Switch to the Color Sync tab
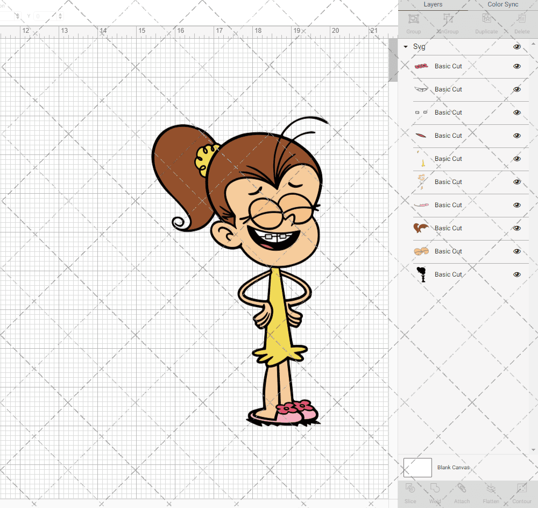Image resolution: width=538 pixels, height=508 pixels. pyautogui.click(x=502, y=4)
